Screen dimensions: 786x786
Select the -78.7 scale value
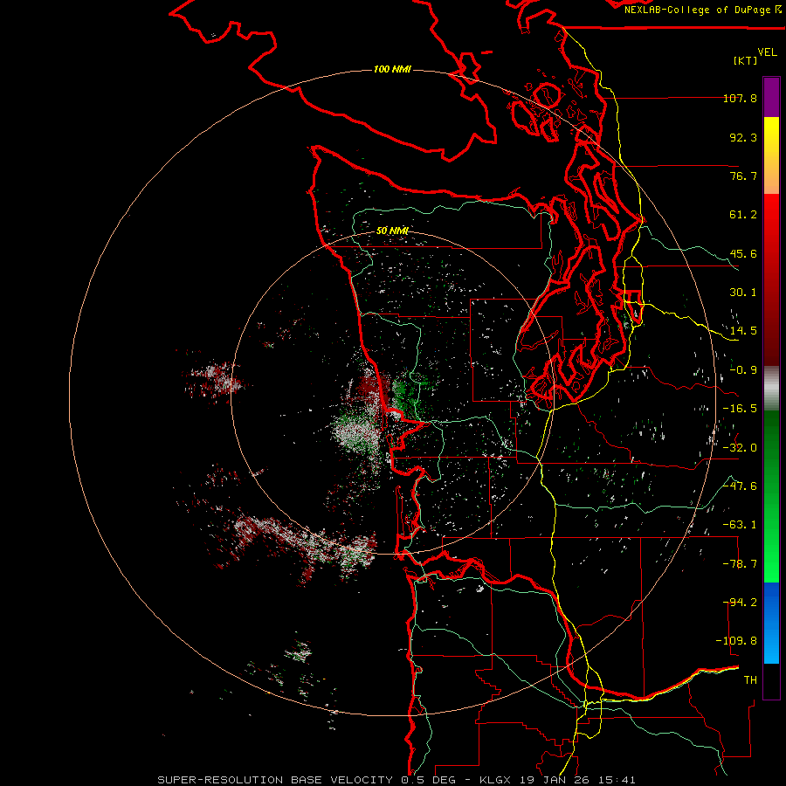[740, 564]
